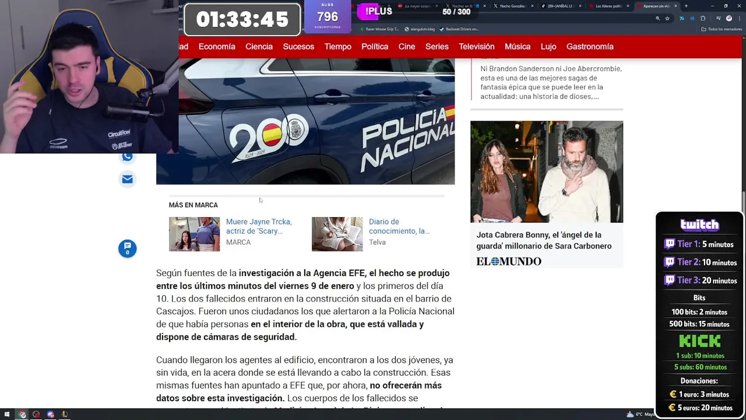This screenshot has height=420, width=746.
Task: Open League of Legends taskbar icon
Action: pyautogui.click(x=64, y=414)
